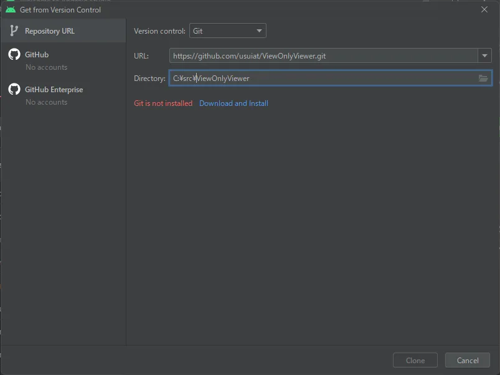Image resolution: width=500 pixels, height=375 pixels.
Task: Click the "Git is not installed" warning
Action: (163, 103)
